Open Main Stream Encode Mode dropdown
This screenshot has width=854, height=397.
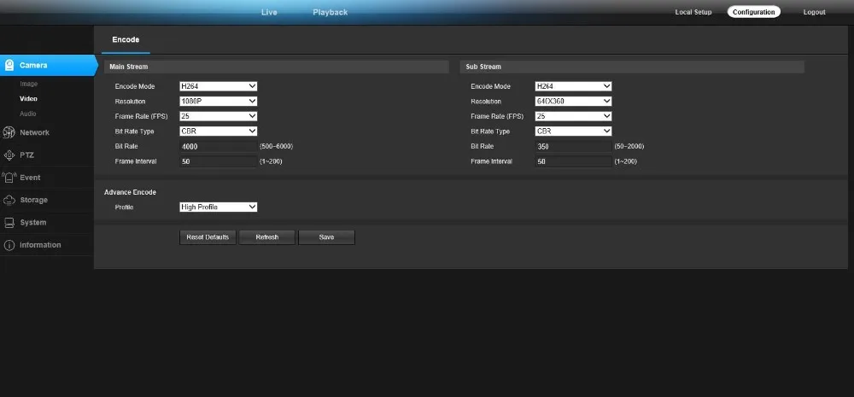click(x=219, y=86)
